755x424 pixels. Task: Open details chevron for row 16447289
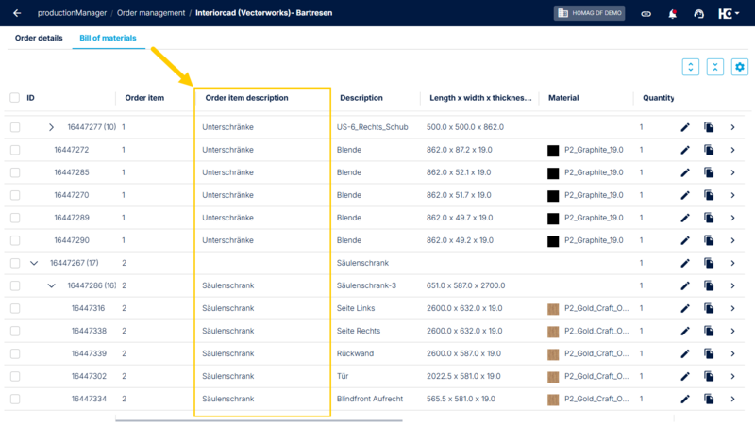point(732,218)
